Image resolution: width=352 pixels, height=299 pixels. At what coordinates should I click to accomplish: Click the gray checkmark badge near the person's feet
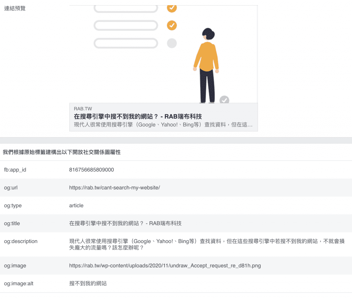click(x=224, y=100)
